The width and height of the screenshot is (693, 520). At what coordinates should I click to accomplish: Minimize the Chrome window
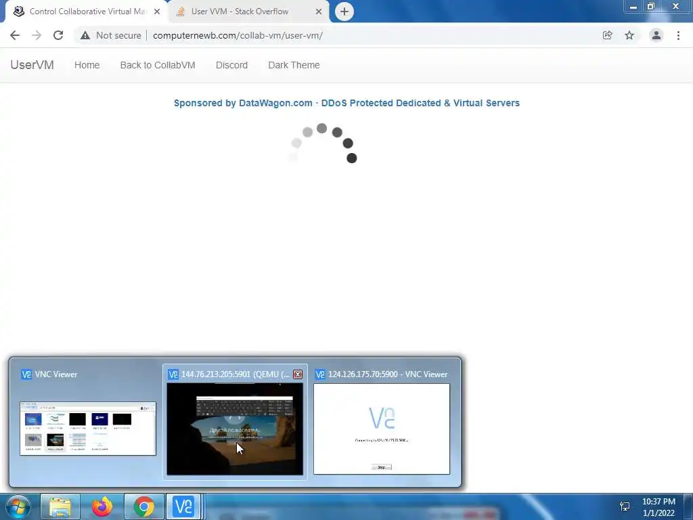point(633,7)
